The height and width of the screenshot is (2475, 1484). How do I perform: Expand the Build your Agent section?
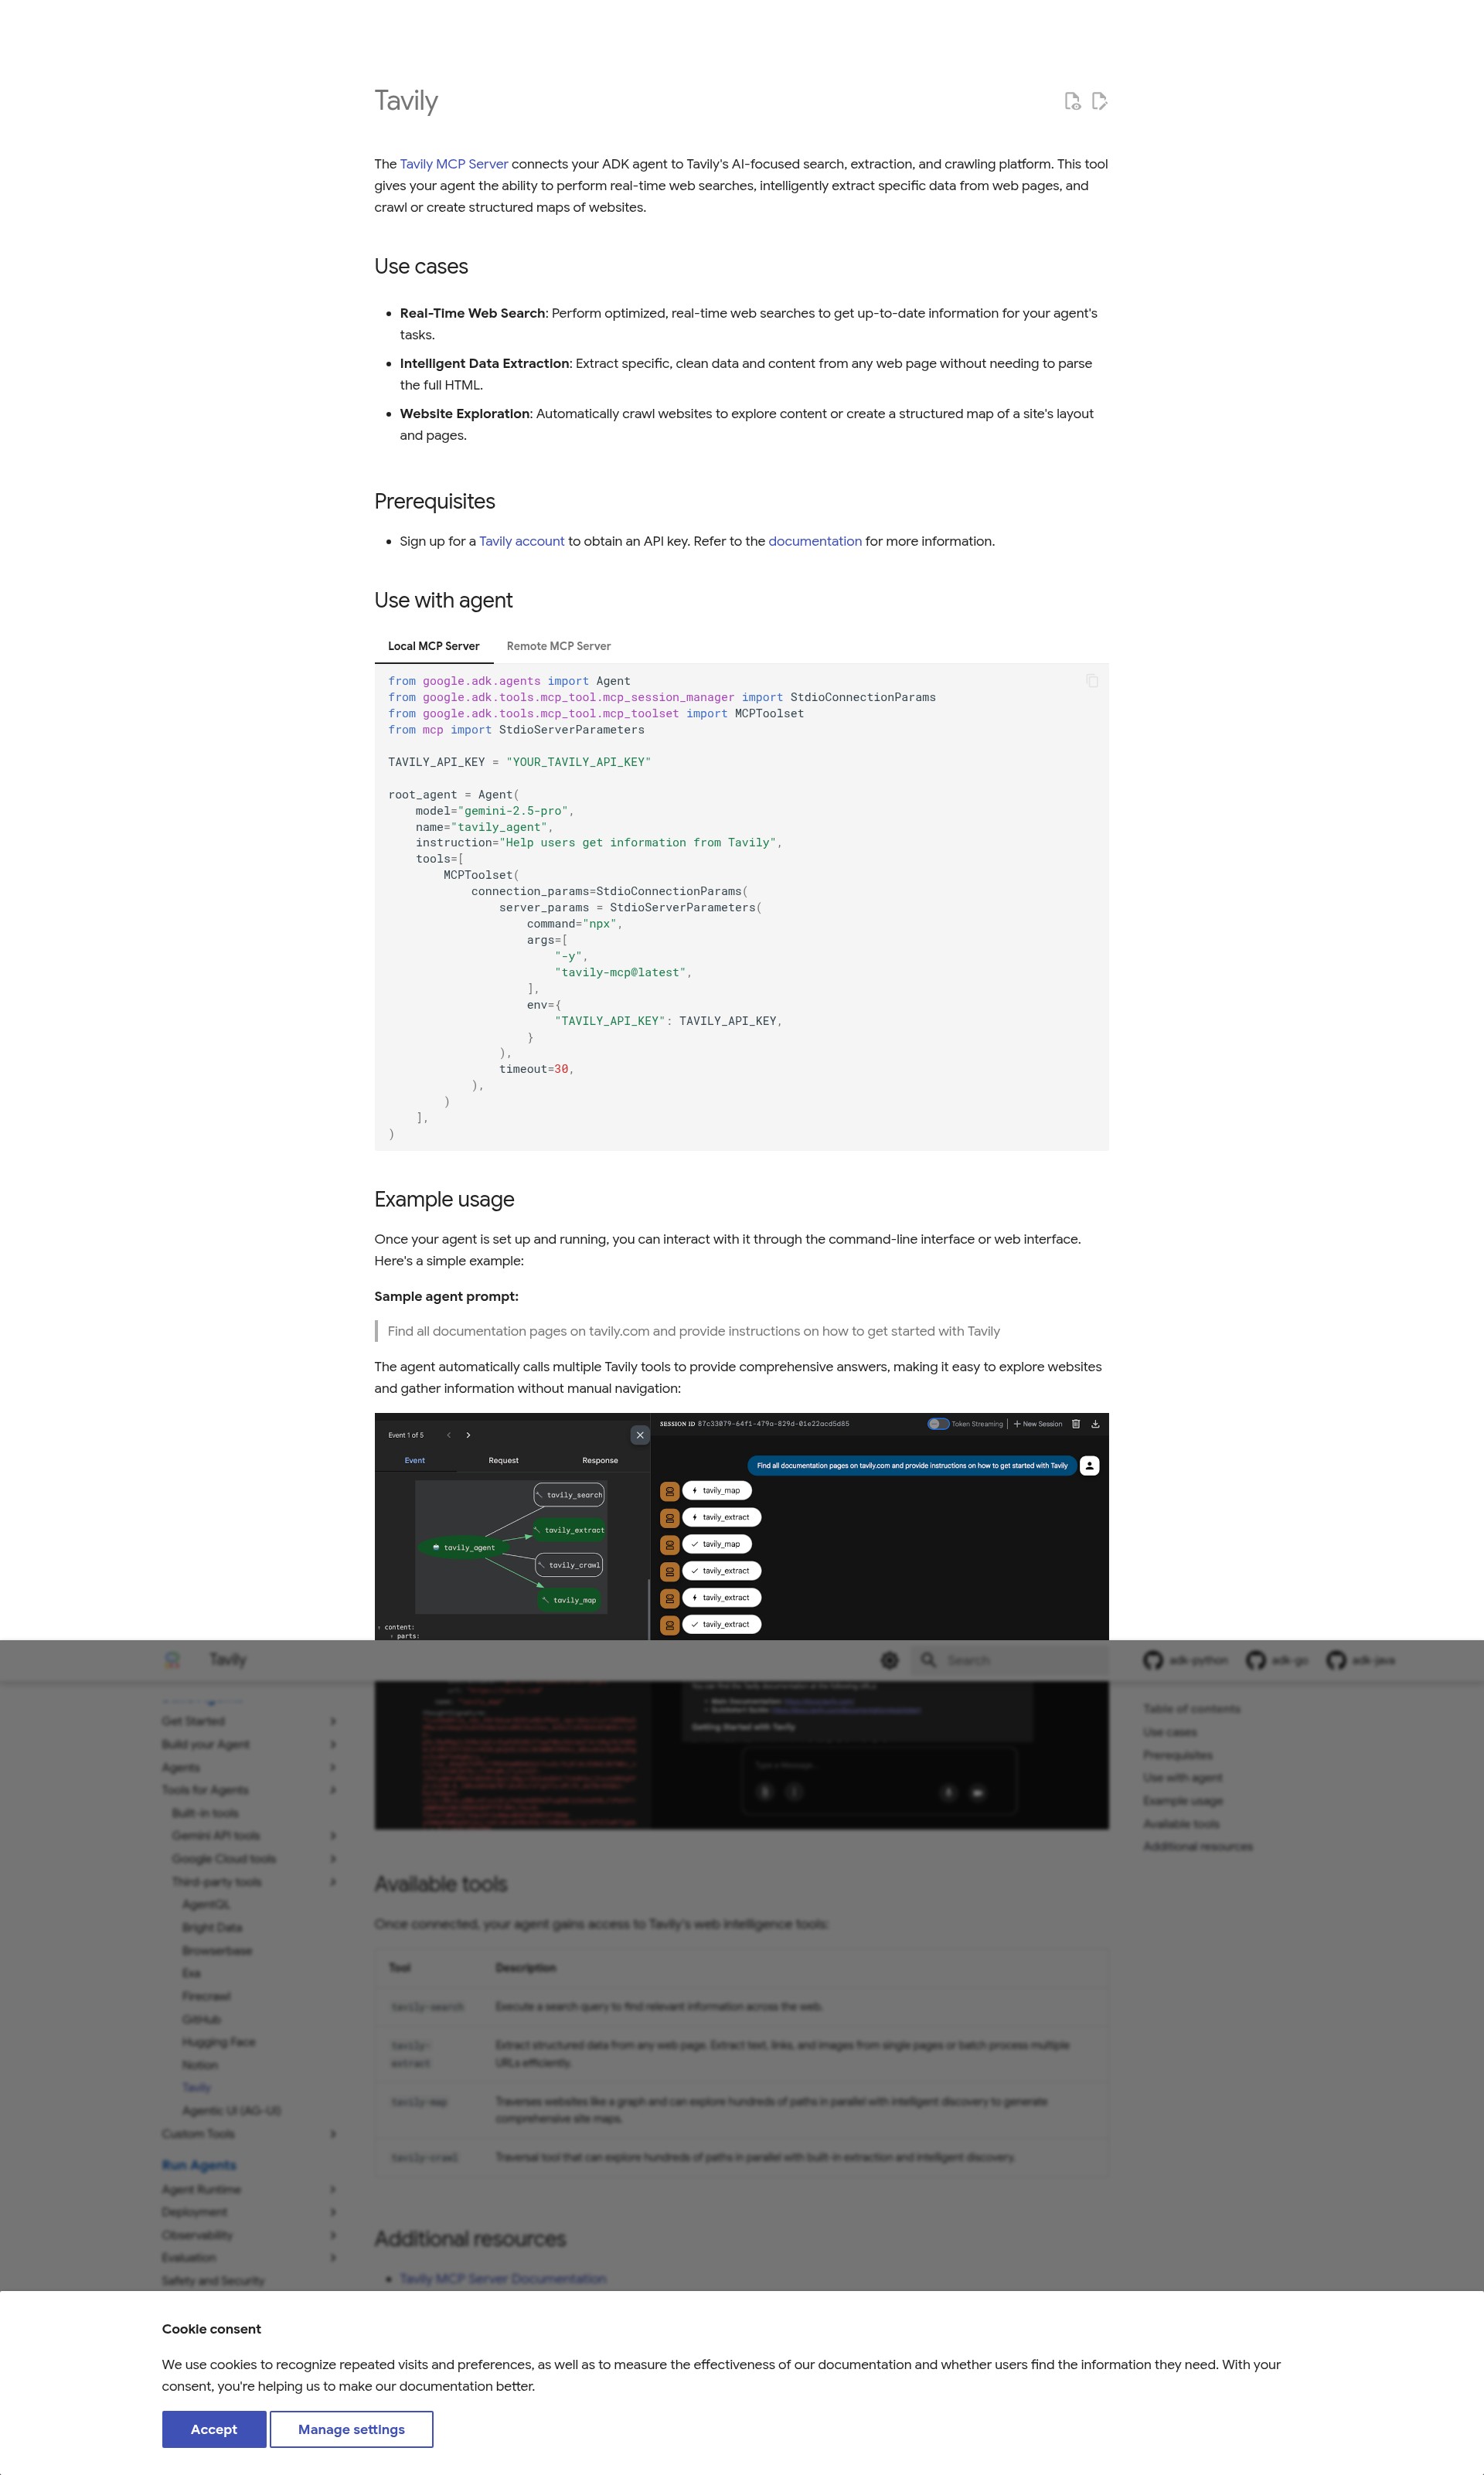(333, 1744)
